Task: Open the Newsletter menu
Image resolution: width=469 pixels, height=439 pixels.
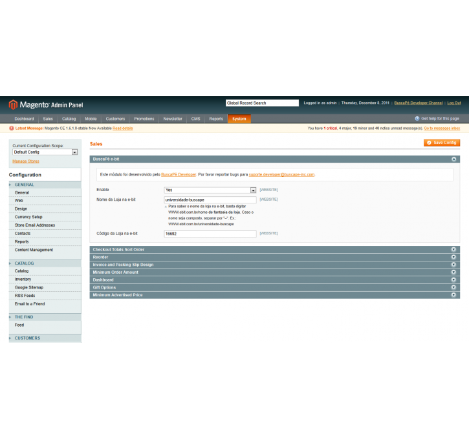Action: 173,119
